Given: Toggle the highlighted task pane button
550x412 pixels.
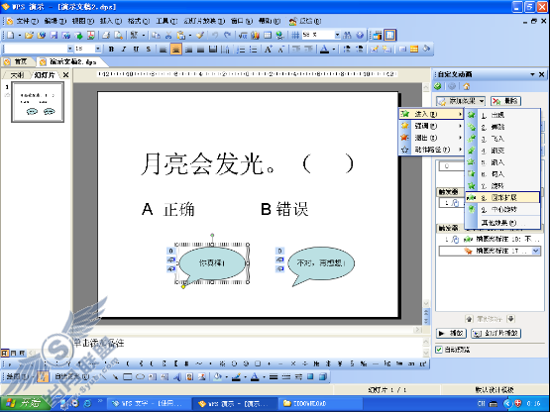Looking at the screenshot, I should click(x=390, y=35).
